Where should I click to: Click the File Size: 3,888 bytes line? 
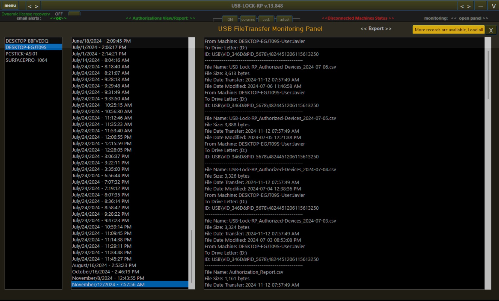pos(227,125)
